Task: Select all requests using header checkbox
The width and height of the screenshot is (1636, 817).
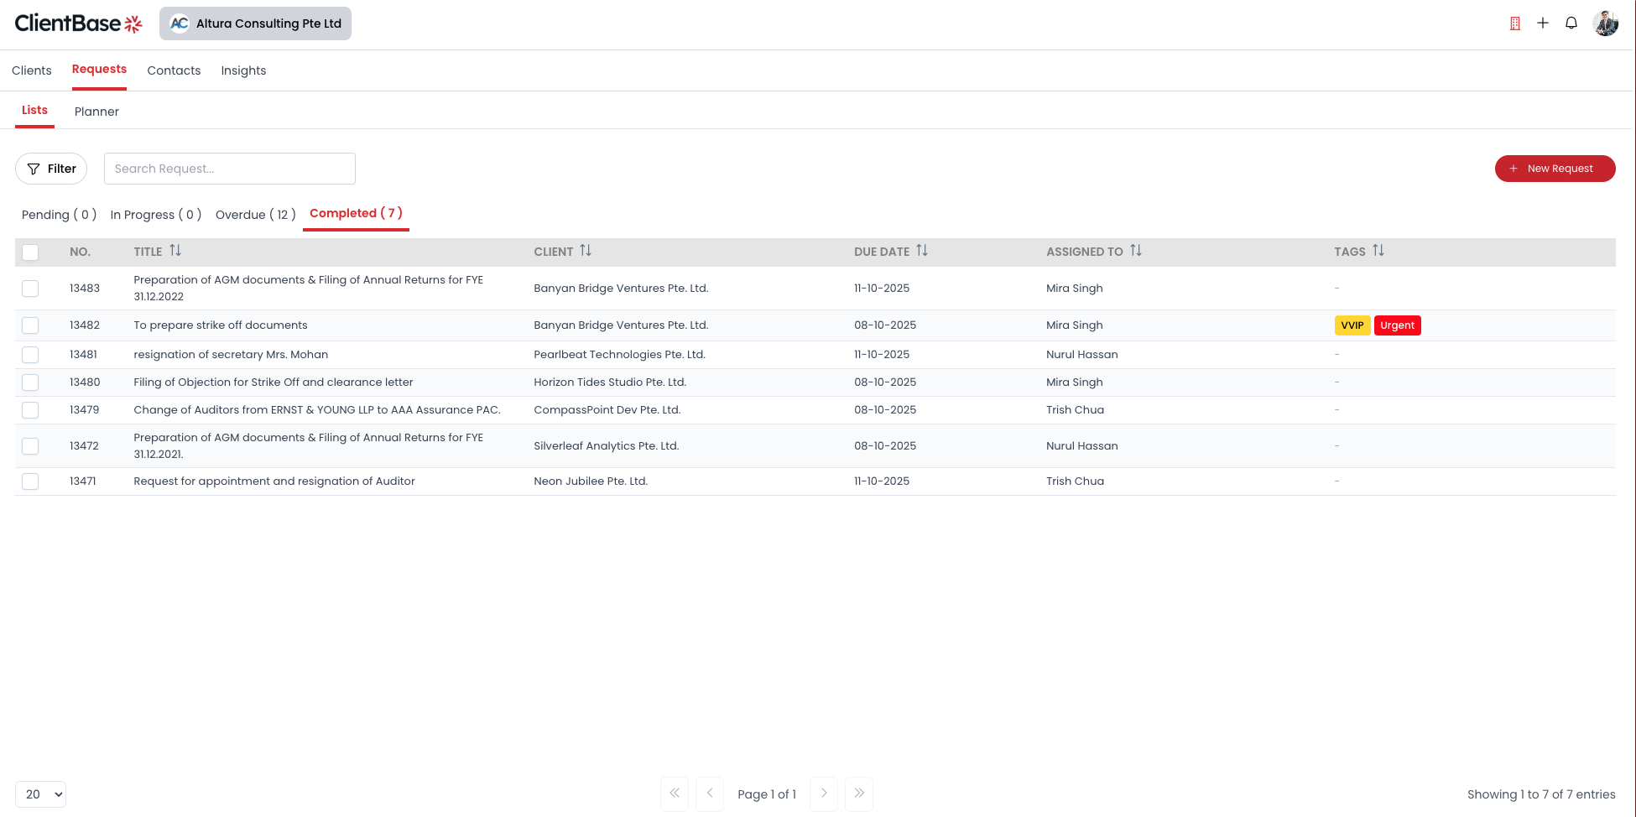Action: click(x=30, y=251)
